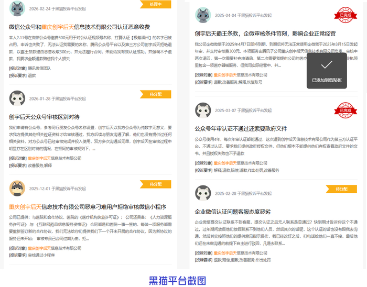Click the white cat avatar dated 2025-03-07
This screenshot has width=367, height=287.
203,111
